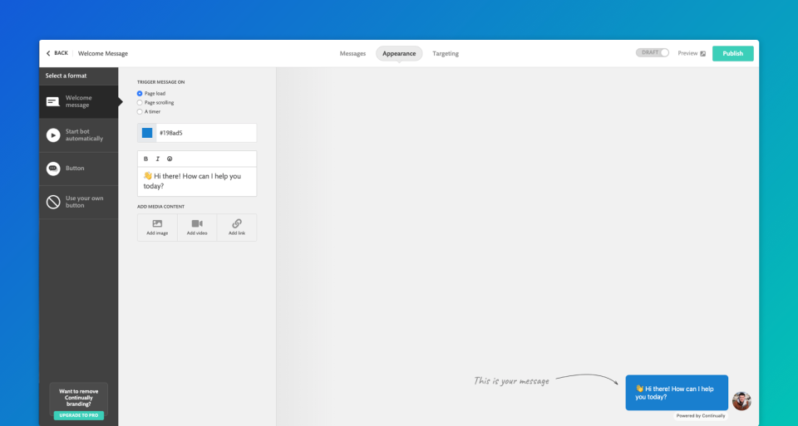The image size is (798, 426).
Task: Open the Powered by Continually link
Action: pyautogui.click(x=701, y=416)
